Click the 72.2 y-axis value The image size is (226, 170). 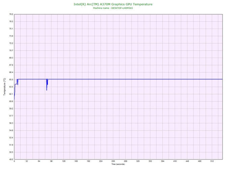[x=11, y=43]
